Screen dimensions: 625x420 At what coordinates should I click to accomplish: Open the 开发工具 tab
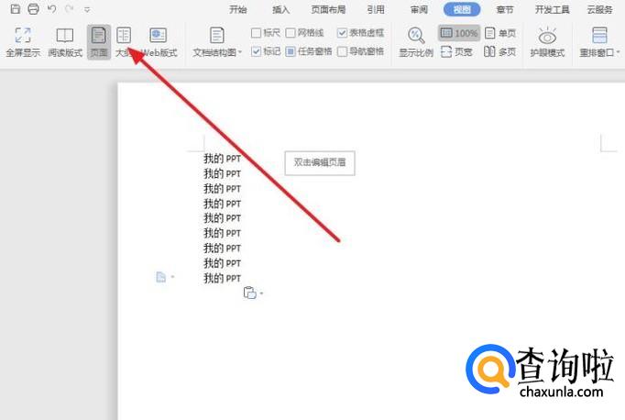pos(552,9)
